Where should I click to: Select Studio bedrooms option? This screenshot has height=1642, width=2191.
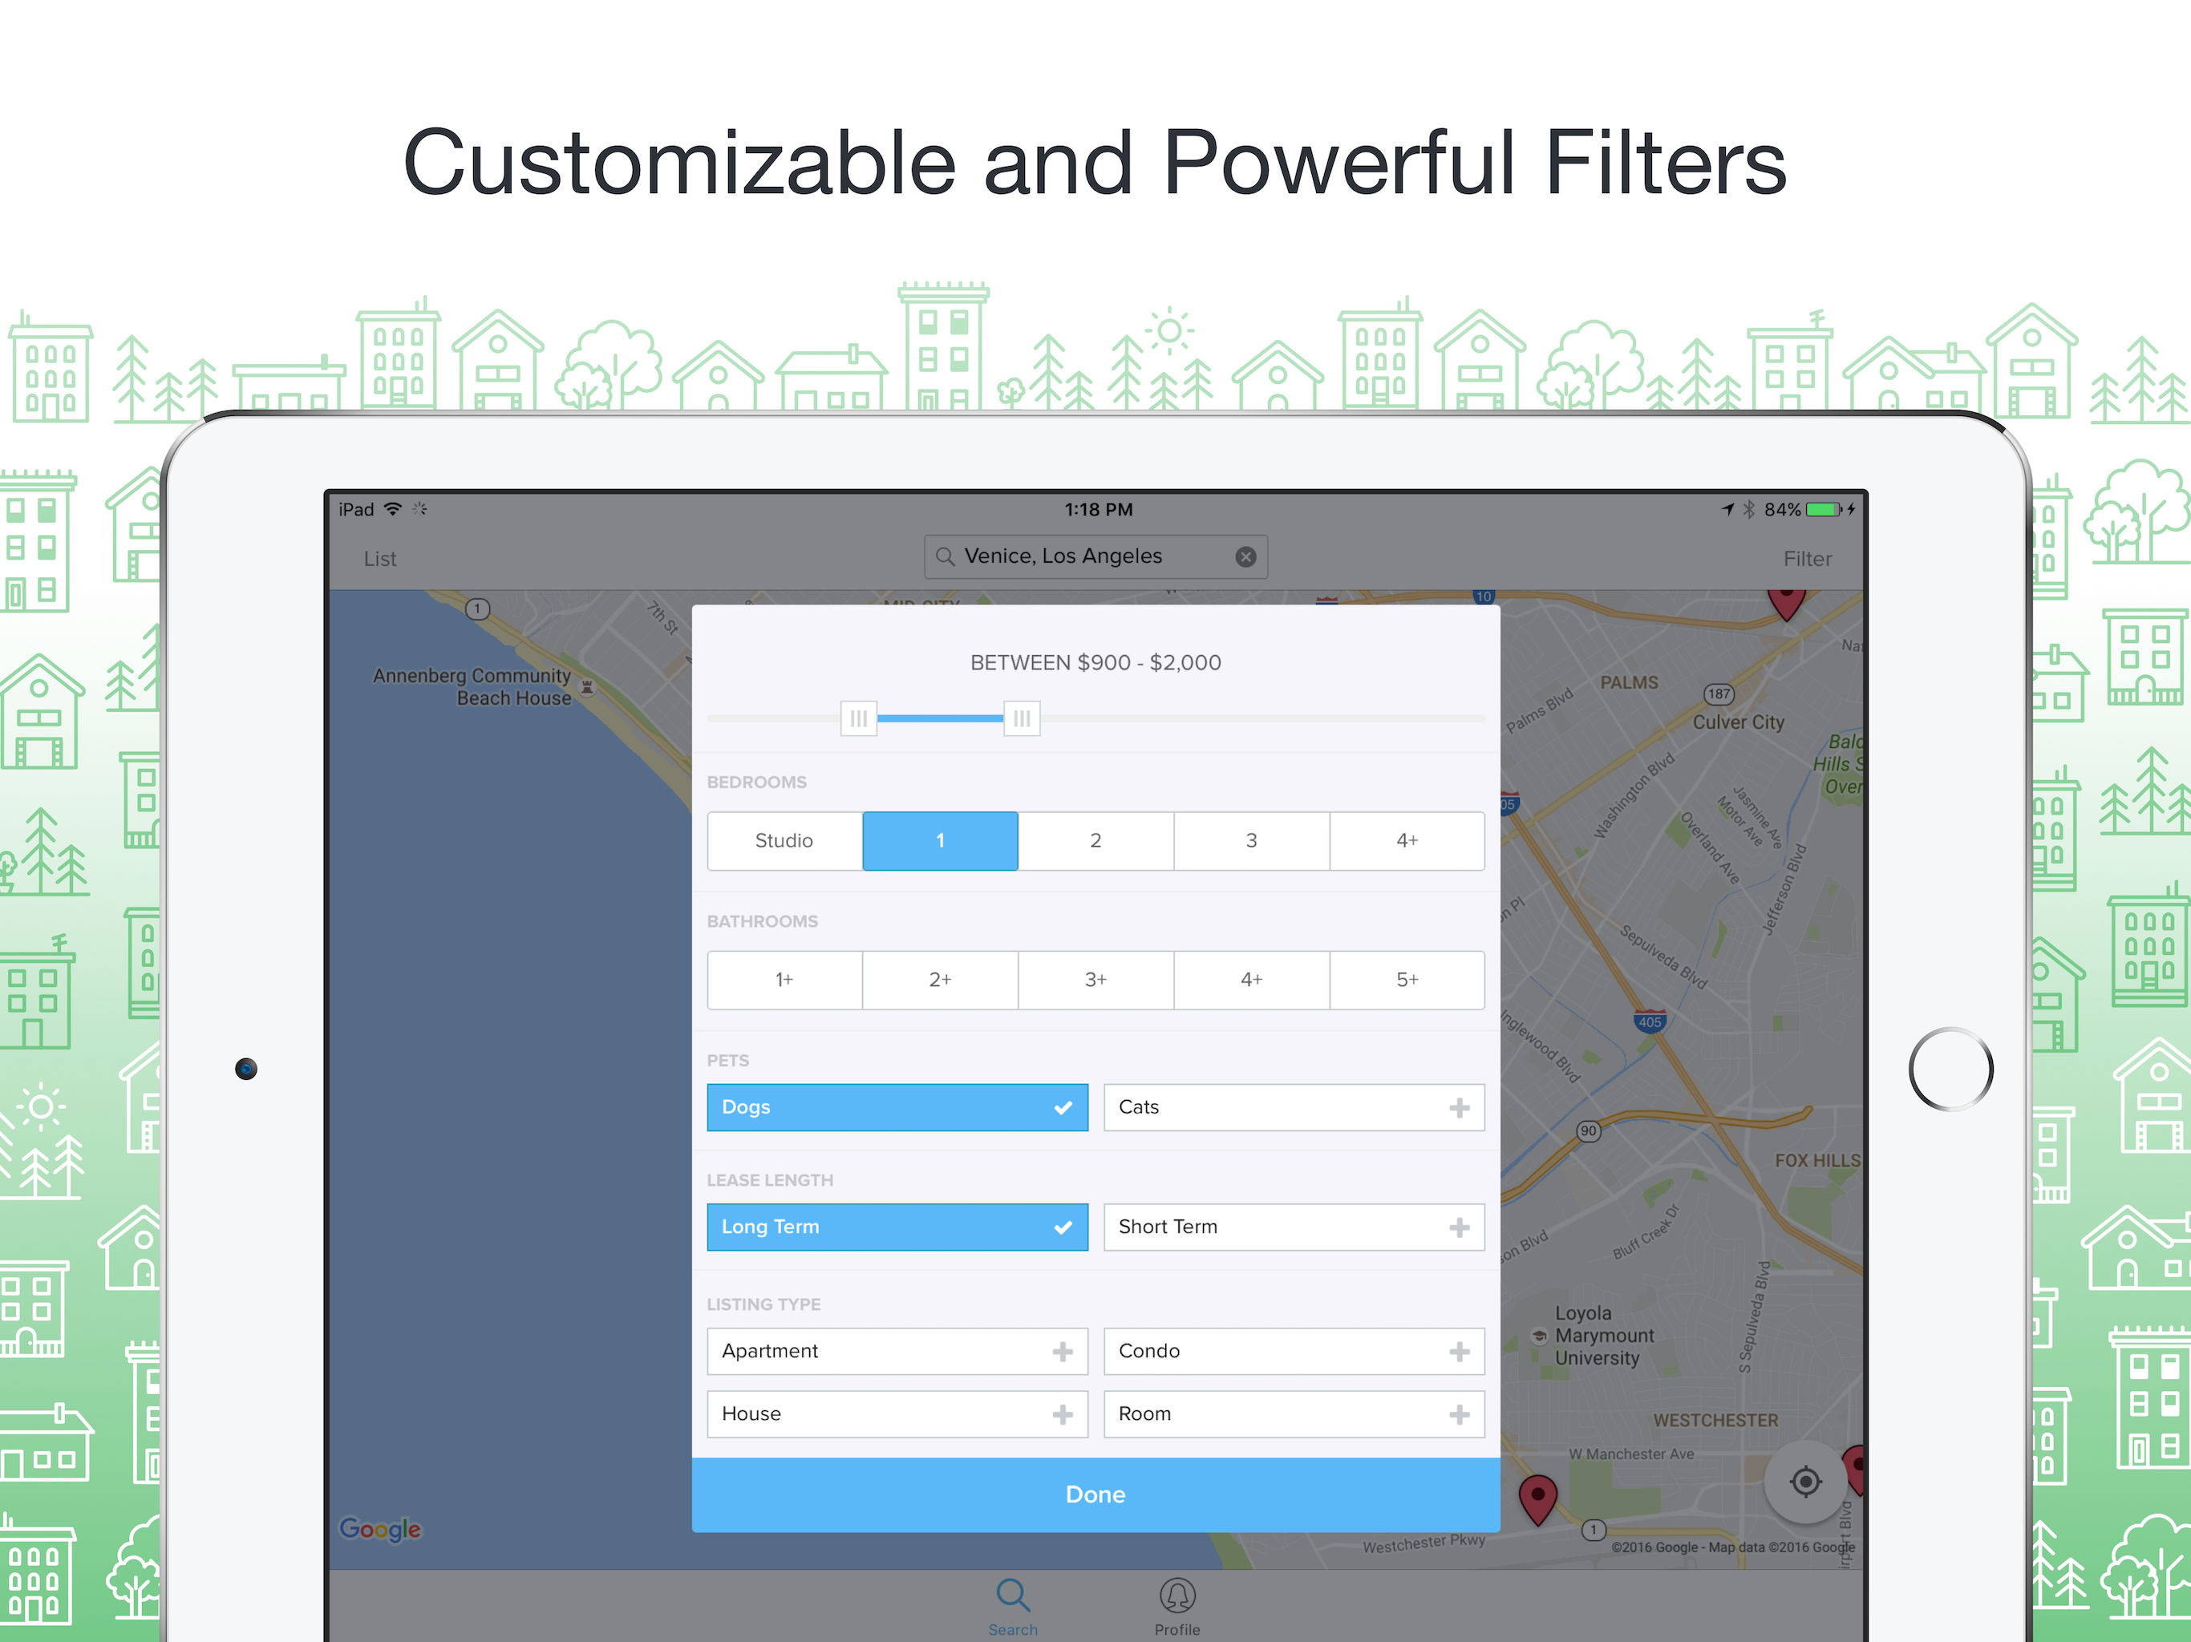coord(784,841)
